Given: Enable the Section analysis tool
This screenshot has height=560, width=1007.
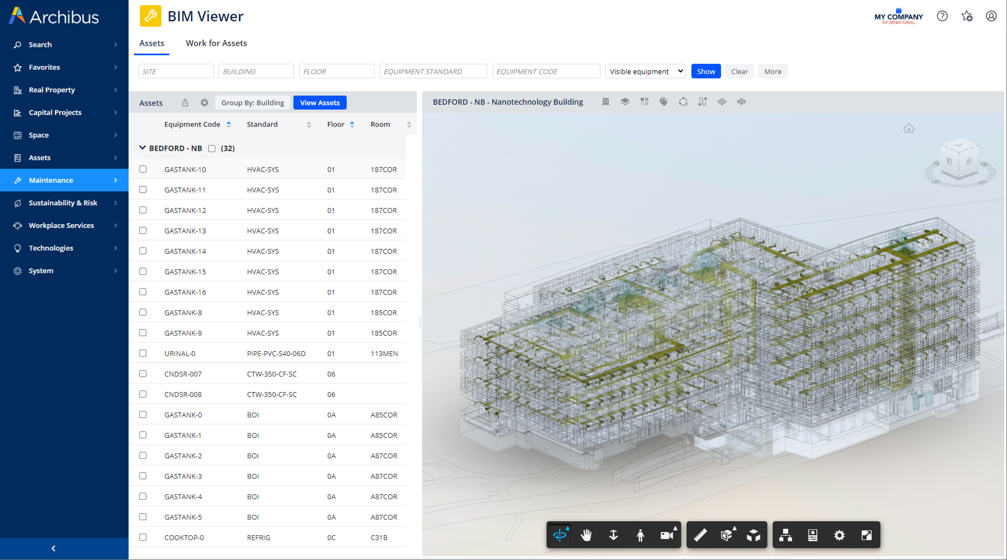Looking at the screenshot, I should point(726,535).
